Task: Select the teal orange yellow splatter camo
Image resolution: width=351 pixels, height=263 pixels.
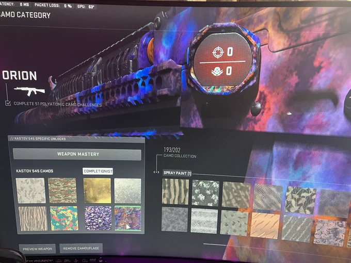Action: pos(64,218)
